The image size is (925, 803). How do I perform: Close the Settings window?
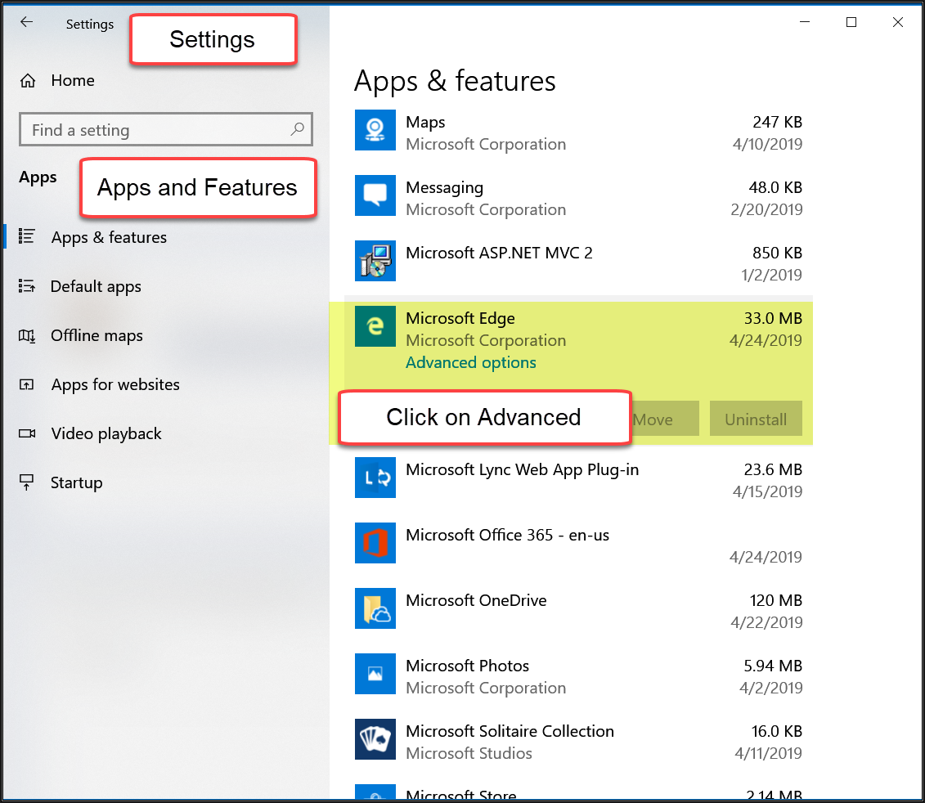(x=898, y=22)
